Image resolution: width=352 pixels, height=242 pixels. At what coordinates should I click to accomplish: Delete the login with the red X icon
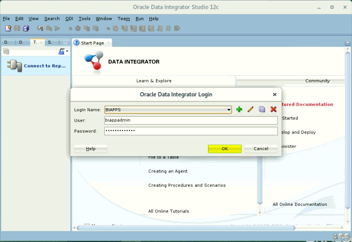[274, 109]
